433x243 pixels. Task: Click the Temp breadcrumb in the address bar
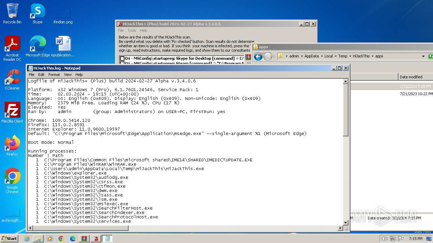tap(343, 56)
